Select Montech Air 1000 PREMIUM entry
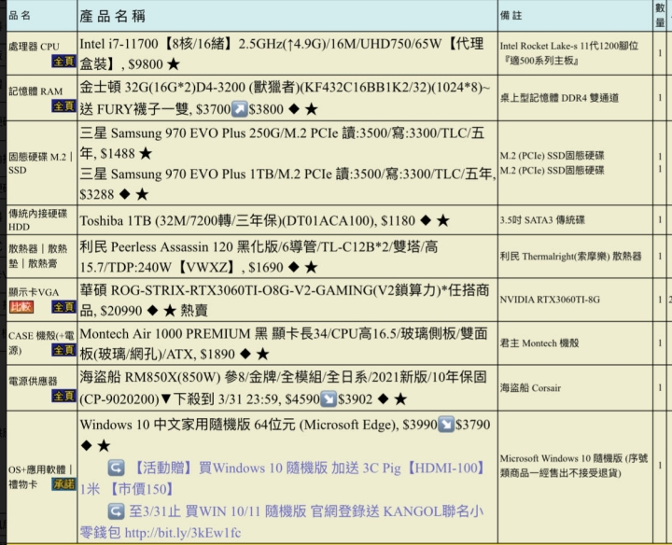This screenshot has width=672, height=545. click(284, 343)
